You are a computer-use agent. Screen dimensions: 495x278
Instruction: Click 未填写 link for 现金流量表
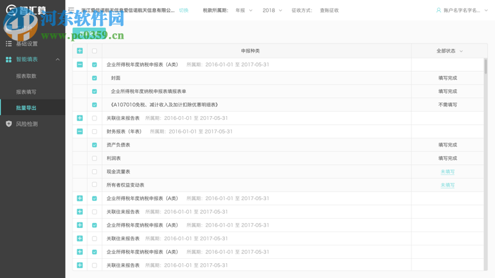447,172
